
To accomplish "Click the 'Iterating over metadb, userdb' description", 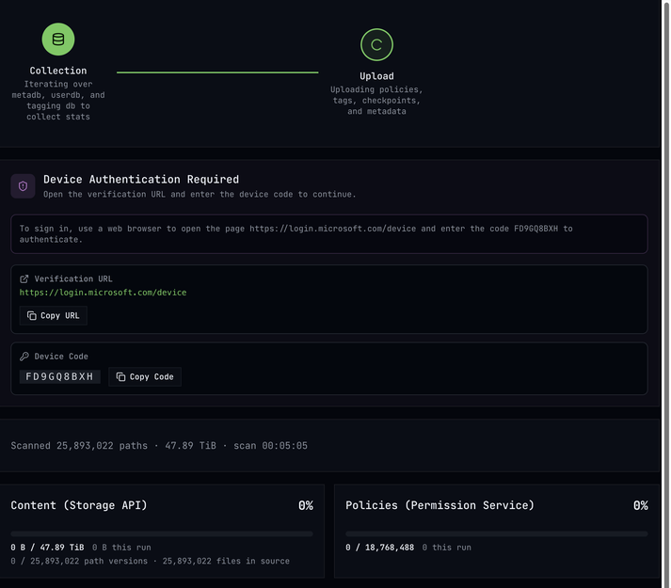I will (58, 101).
